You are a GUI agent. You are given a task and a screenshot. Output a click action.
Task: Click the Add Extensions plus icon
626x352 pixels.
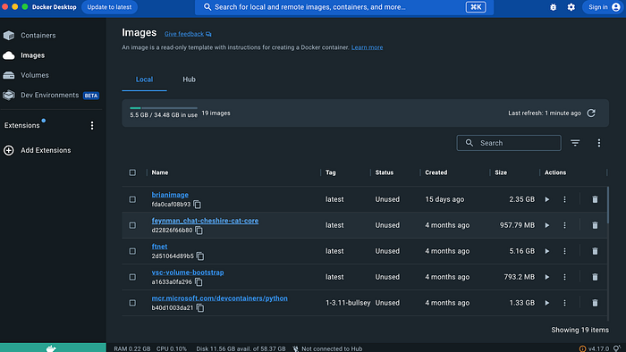point(9,150)
